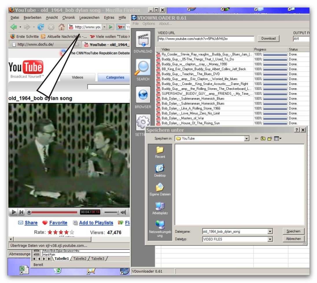Choose Arbeitsplatz in the save dialog sidebar
Image resolution: width=317 pixels, height=283 pixels.
coord(160,208)
